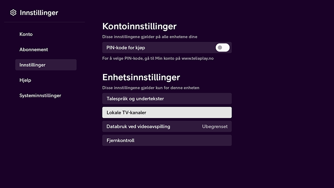Click the www.teliaplay.no address text

pyautogui.click(x=198, y=58)
